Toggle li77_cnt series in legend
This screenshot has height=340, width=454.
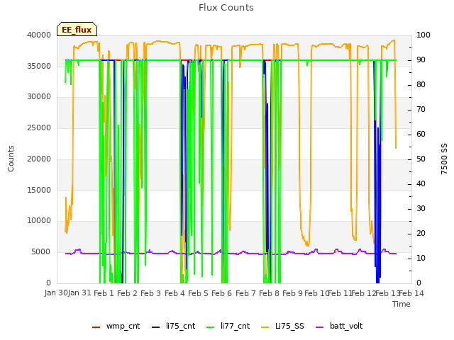228,326
